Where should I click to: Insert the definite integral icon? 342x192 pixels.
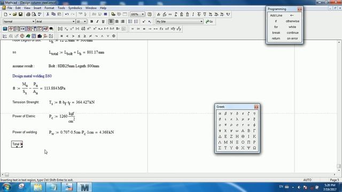pyautogui.click(x=176, y=14)
